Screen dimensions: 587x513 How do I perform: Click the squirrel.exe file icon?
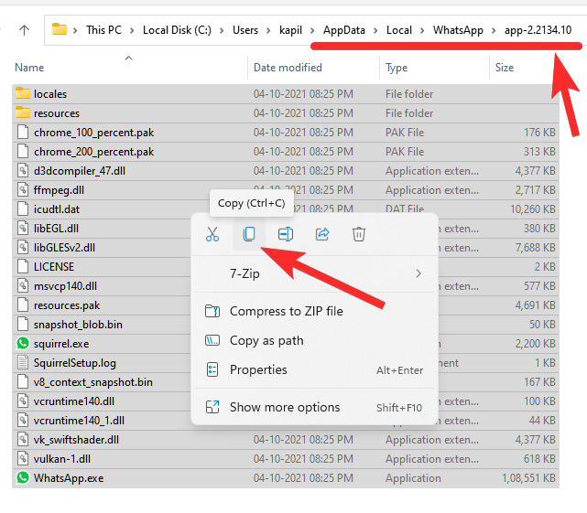coord(23,344)
